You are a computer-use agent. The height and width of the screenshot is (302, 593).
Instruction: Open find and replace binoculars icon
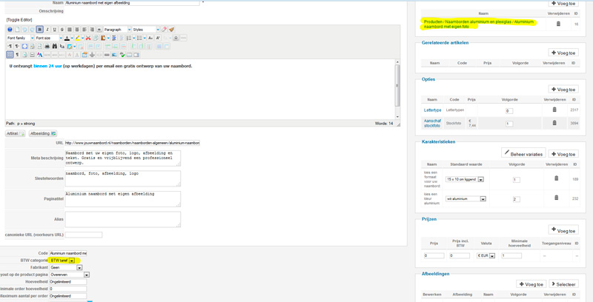pyautogui.click(x=54, y=46)
